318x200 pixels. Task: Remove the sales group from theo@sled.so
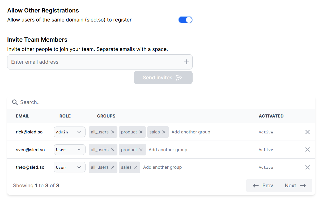[135, 167]
